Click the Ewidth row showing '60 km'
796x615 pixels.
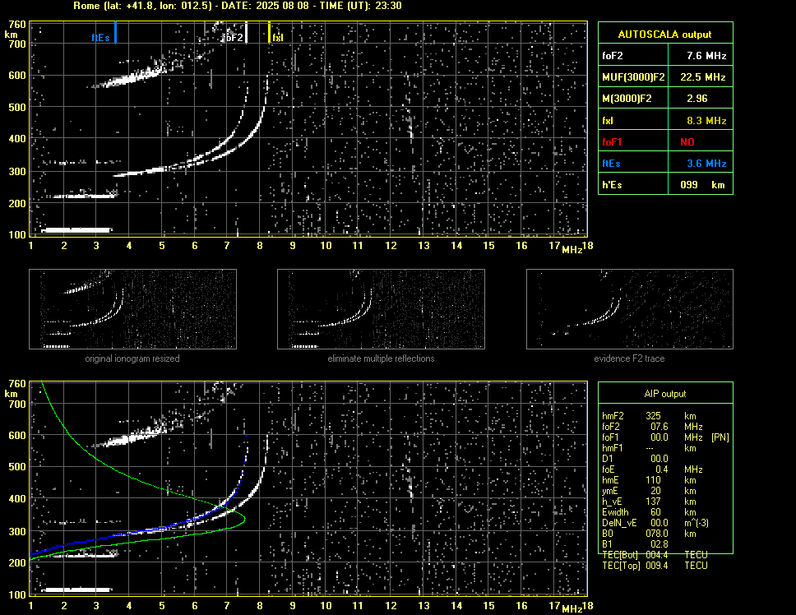coord(649,512)
